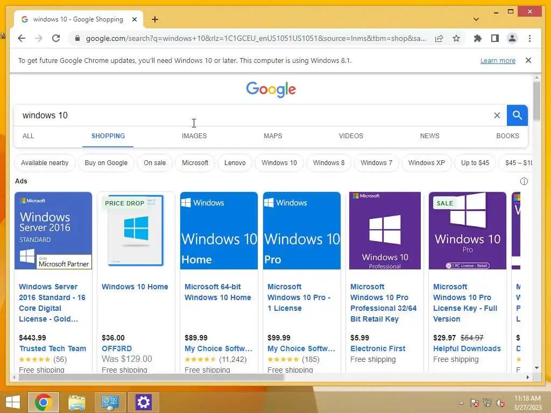Toggle the Available nearby filter chip
The image size is (551, 413).
tap(45, 163)
